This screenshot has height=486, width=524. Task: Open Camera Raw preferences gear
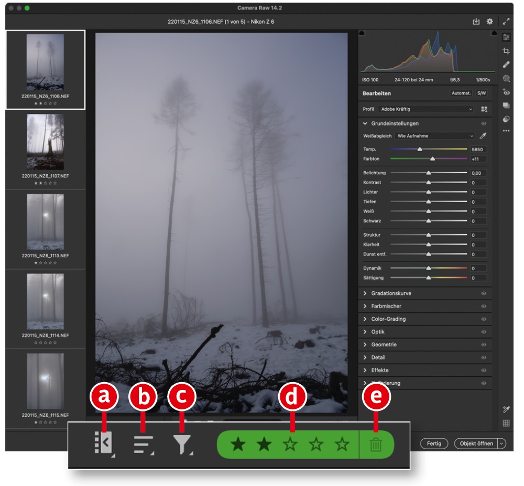click(490, 22)
